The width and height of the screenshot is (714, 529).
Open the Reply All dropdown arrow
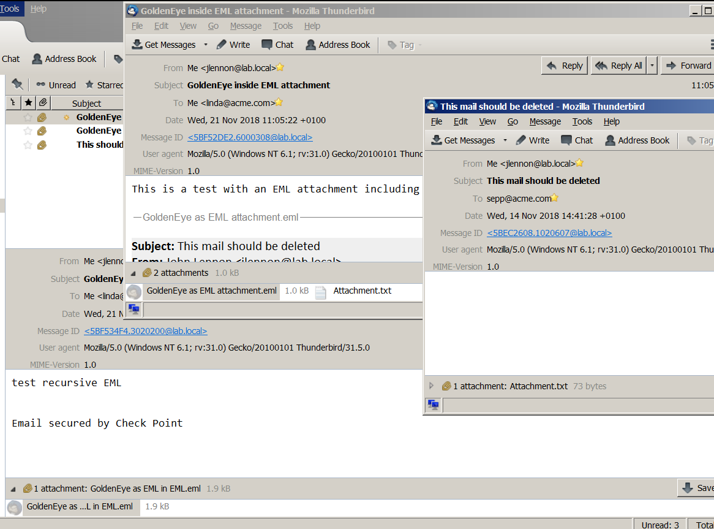(x=652, y=66)
